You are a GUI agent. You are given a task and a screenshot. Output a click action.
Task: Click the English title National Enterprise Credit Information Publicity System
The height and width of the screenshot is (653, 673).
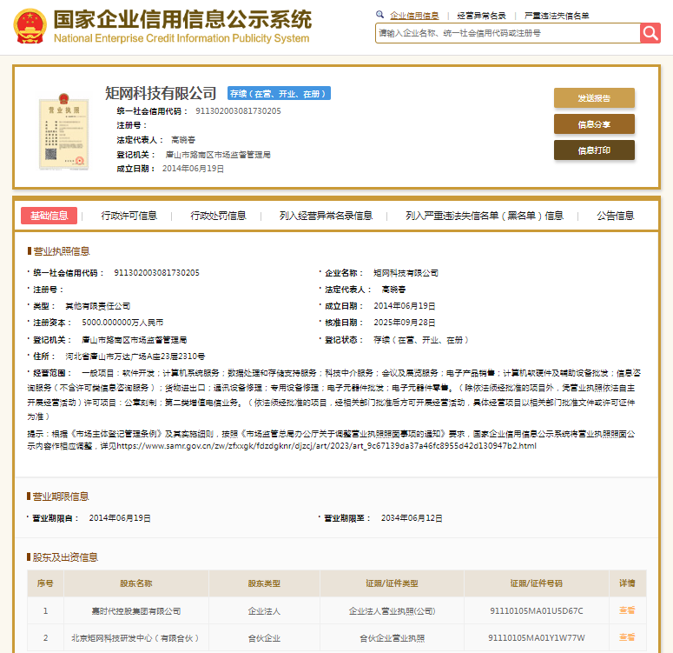[x=181, y=38]
